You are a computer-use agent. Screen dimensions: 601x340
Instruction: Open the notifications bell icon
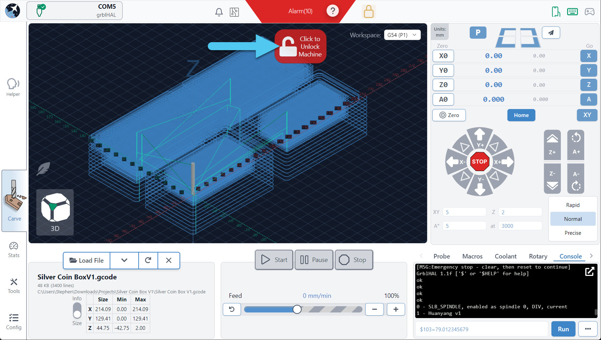click(x=219, y=12)
